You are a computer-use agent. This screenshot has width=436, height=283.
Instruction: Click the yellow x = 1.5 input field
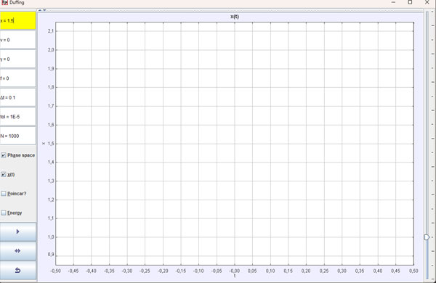click(x=17, y=20)
